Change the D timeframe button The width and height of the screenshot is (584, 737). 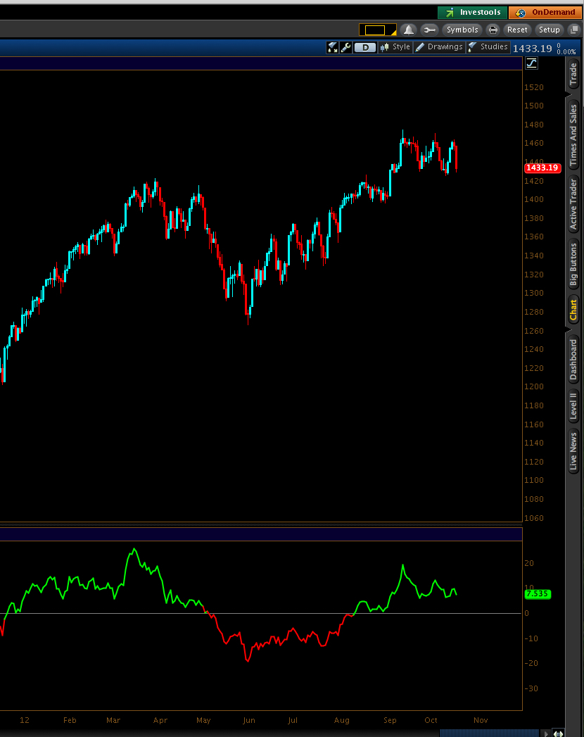pos(365,47)
